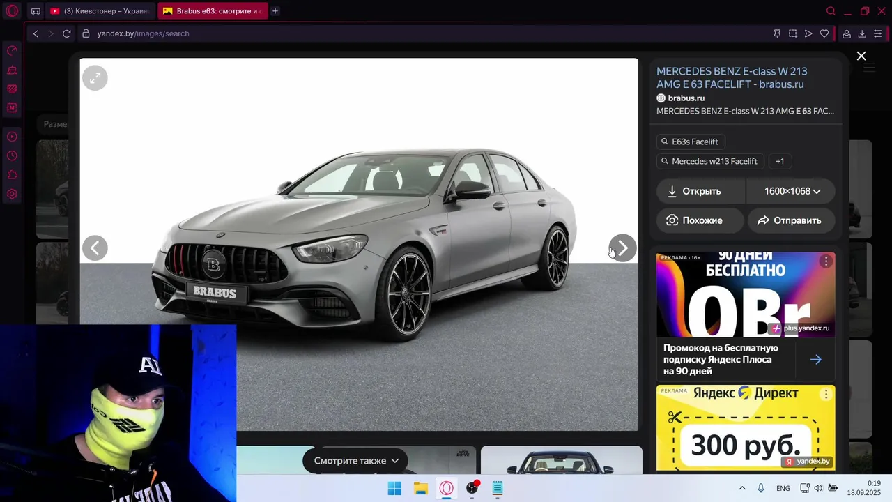
Task: Open OBS Studio from taskbar
Action: point(472,488)
